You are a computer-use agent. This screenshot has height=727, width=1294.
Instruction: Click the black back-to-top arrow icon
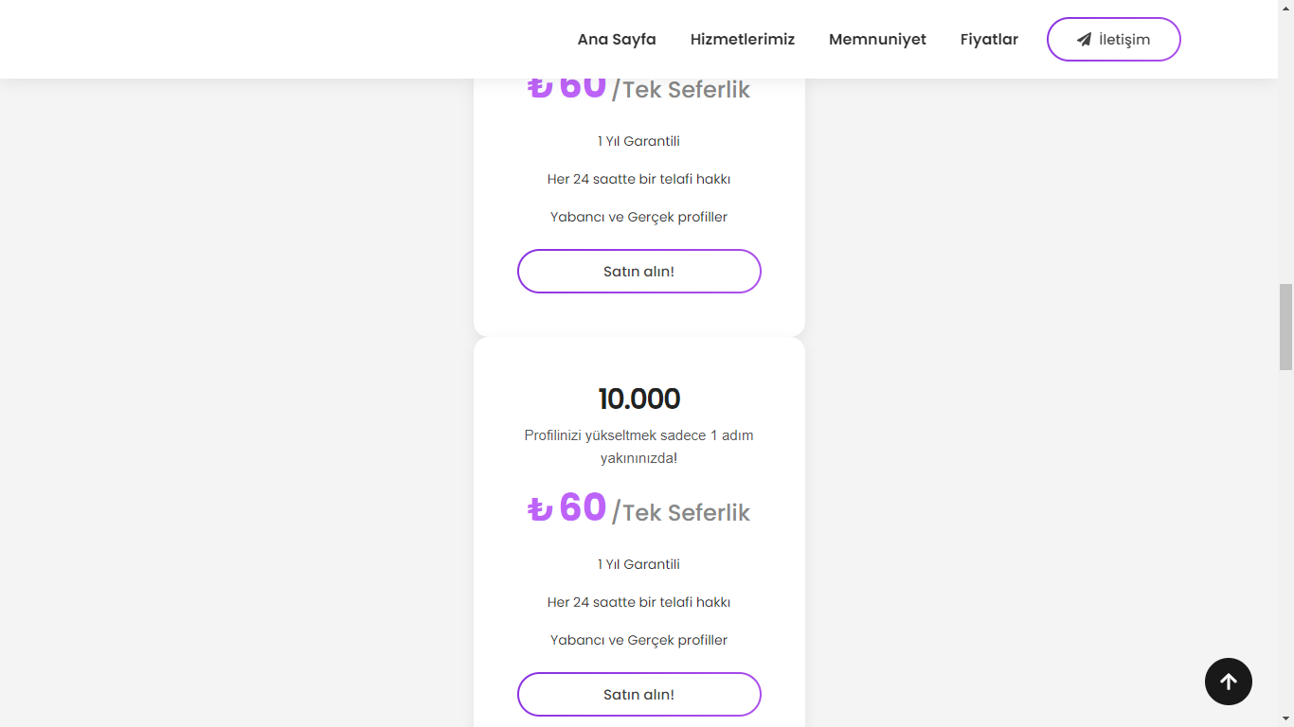1229,682
